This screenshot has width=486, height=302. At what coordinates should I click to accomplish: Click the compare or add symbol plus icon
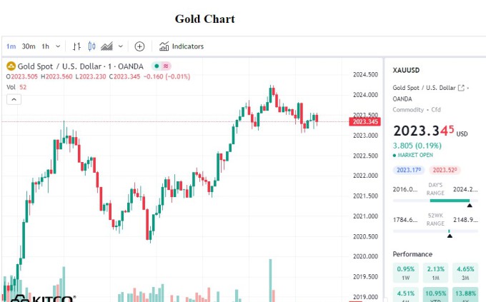pyautogui.click(x=139, y=46)
